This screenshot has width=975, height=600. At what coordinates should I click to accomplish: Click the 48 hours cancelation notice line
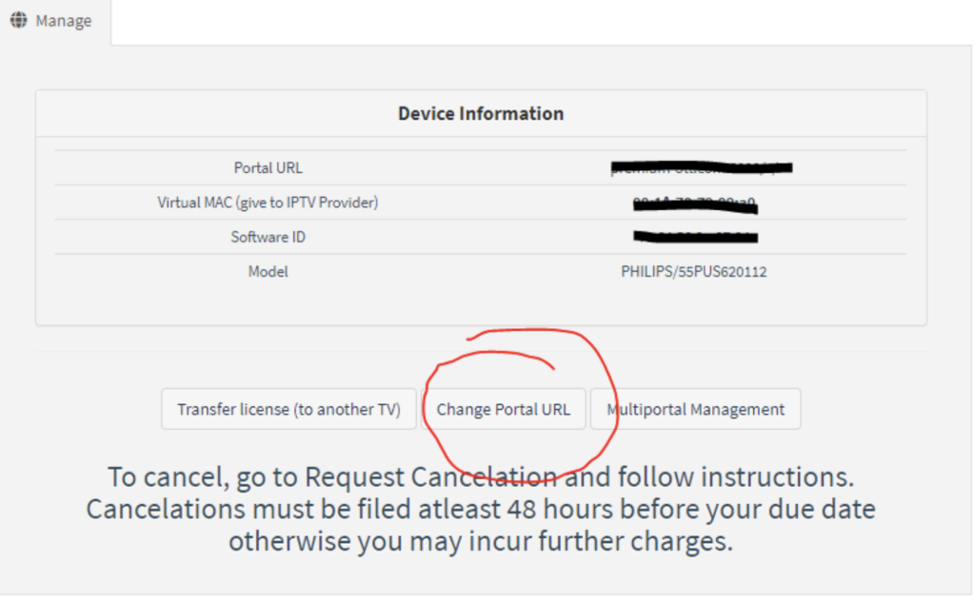click(x=481, y=509)
